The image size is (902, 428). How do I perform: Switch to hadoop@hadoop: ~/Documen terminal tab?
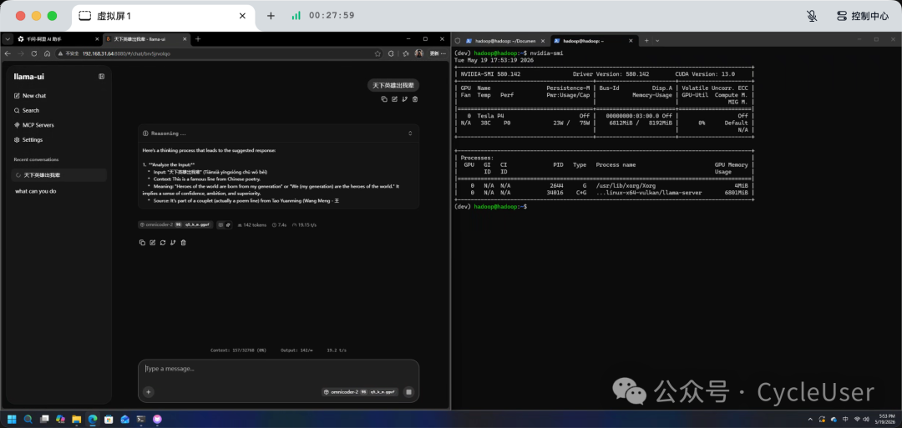[505, 41]
